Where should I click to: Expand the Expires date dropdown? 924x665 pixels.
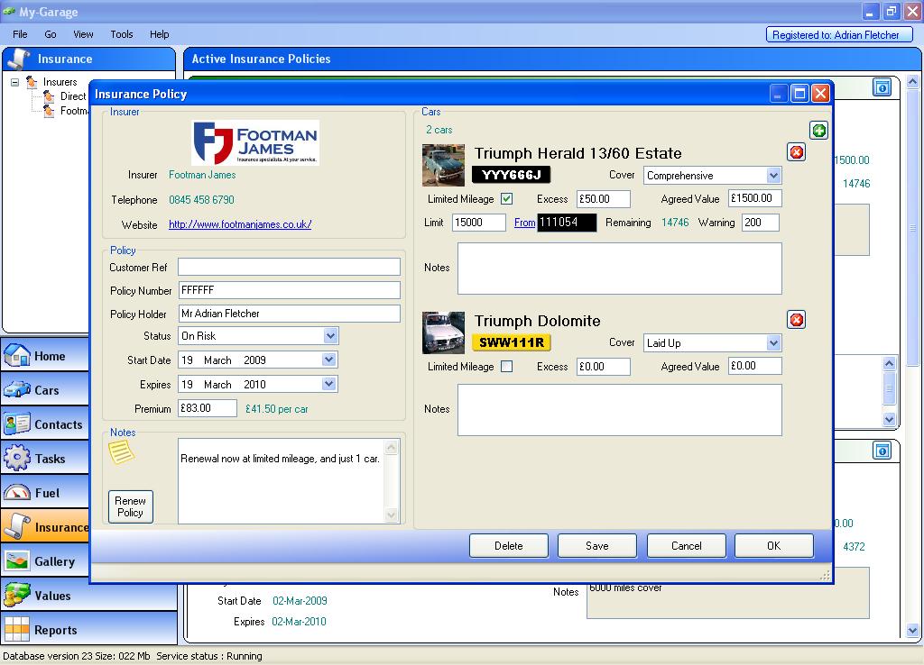pos(330,385)
